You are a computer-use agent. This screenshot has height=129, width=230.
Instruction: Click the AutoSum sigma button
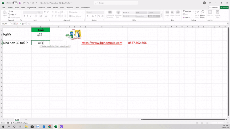pyautogui.click(x=187, y=11)
